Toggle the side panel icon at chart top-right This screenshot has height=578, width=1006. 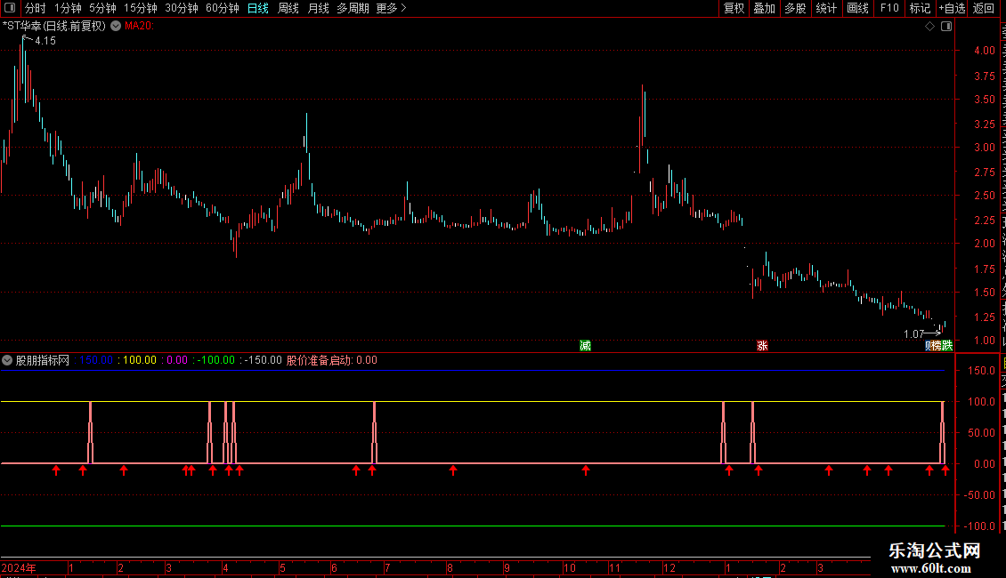click(x=946, y=27)
